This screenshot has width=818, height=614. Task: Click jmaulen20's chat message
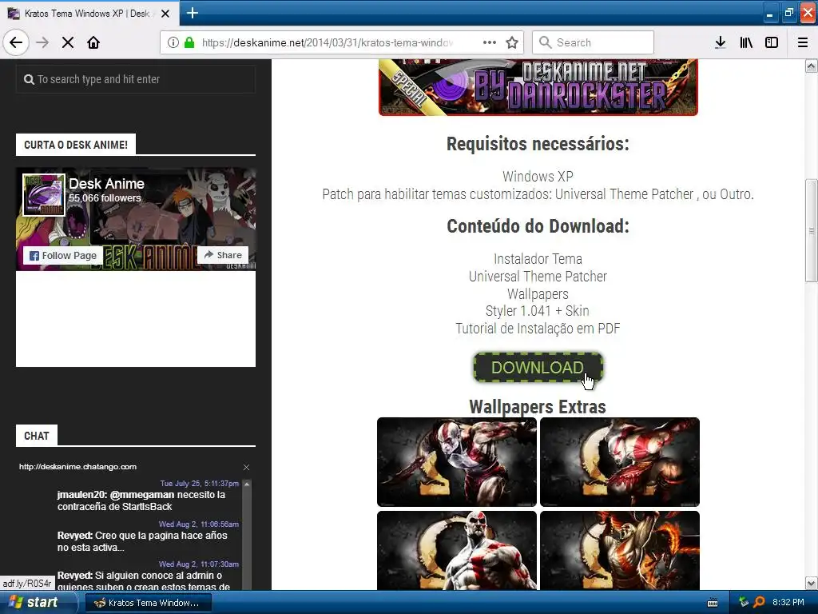point(141,500)
